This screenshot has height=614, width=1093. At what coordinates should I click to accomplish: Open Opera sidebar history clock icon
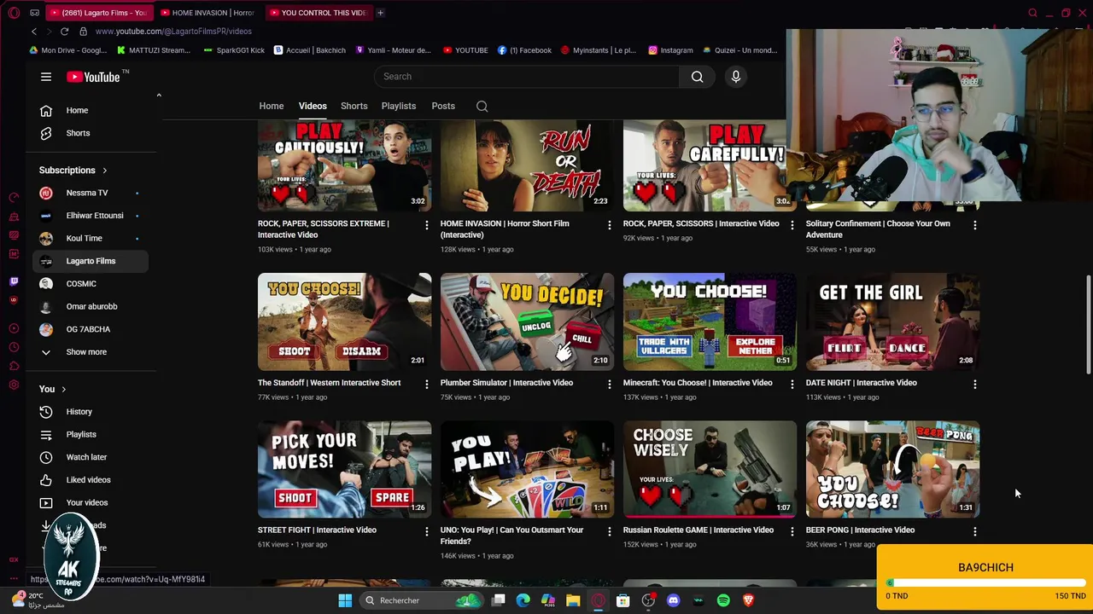pyautogui.click(x=14, y=347)
